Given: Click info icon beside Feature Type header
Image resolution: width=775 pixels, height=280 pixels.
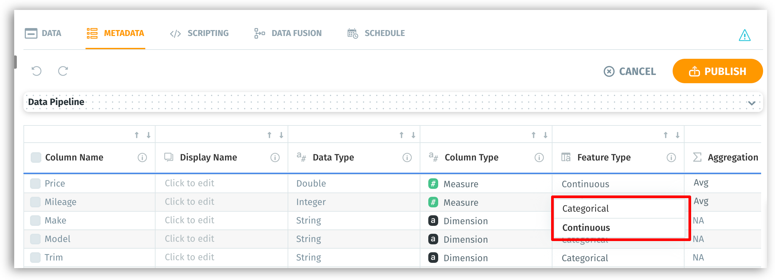Looking at the screenshot, I should tap(671, 157).
